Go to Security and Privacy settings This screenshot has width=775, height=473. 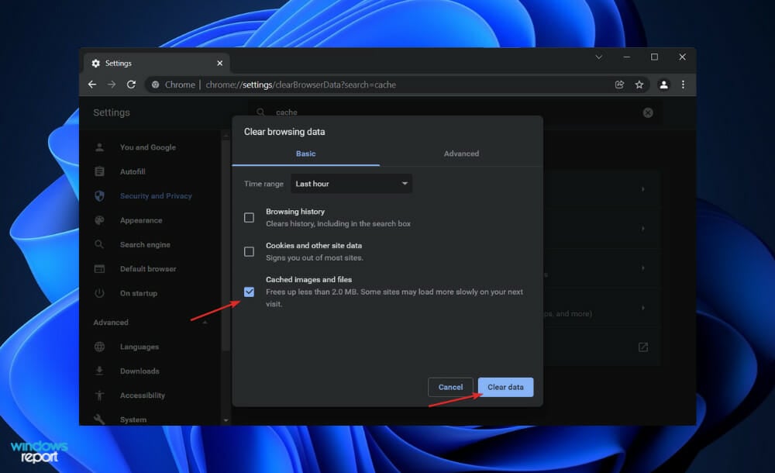point(156,196)
